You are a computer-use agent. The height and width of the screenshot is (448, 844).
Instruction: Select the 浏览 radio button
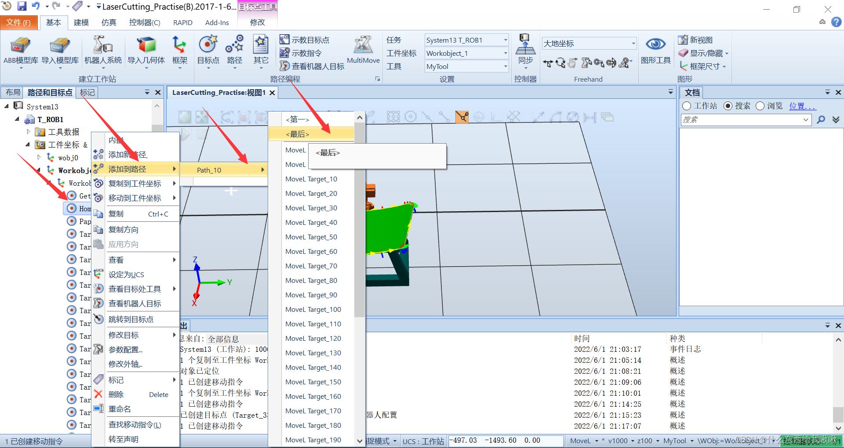pos(760,106)
